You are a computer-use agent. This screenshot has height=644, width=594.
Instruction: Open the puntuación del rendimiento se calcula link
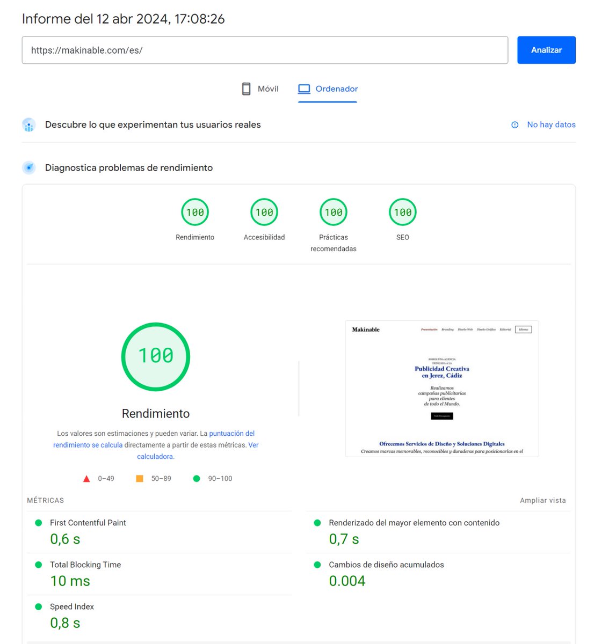click(154, 439)
